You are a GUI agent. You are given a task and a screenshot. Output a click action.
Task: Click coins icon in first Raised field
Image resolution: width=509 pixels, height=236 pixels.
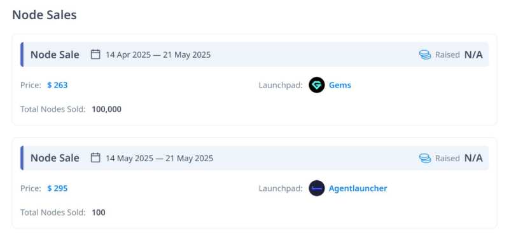[x=425, y=55]
